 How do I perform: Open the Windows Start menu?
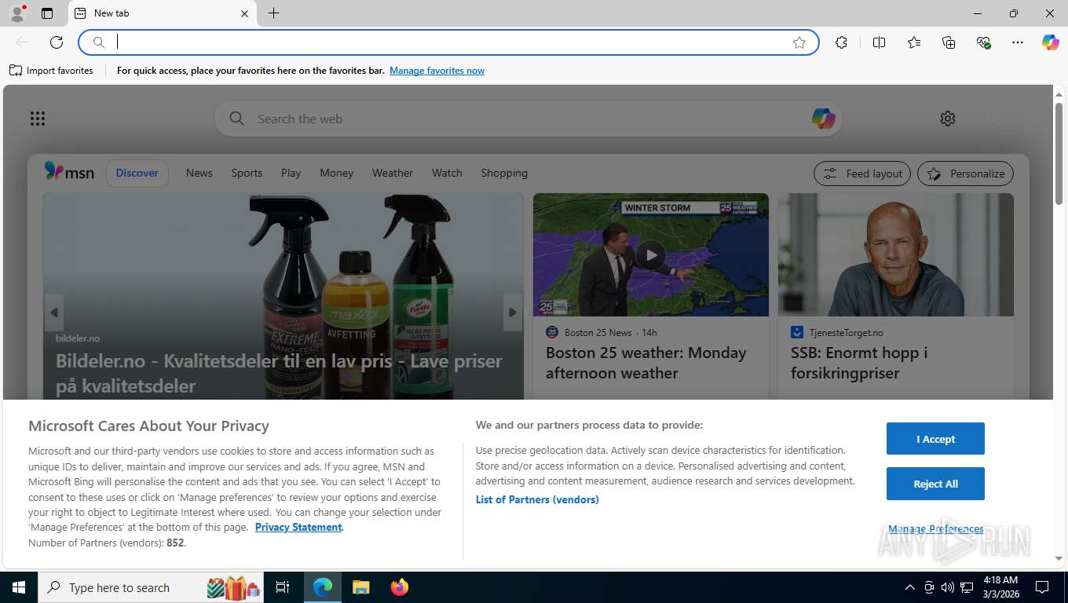pyautogui.click(x=18, y=587)
